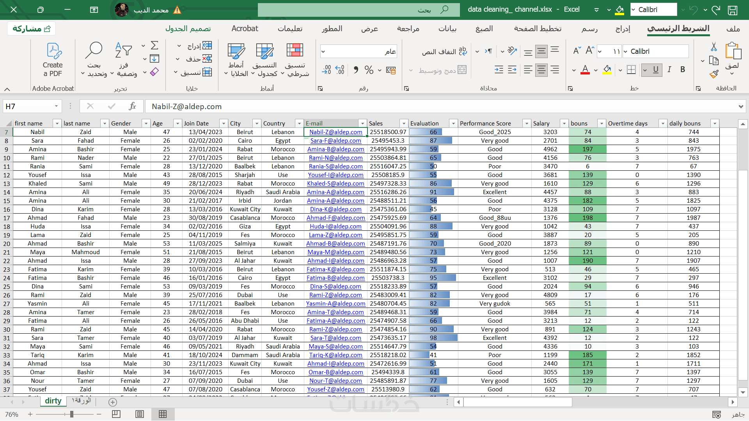This screenshot has height=421, width=749.
Task: Click the Cut scissors icon
Action: (714, 47)
